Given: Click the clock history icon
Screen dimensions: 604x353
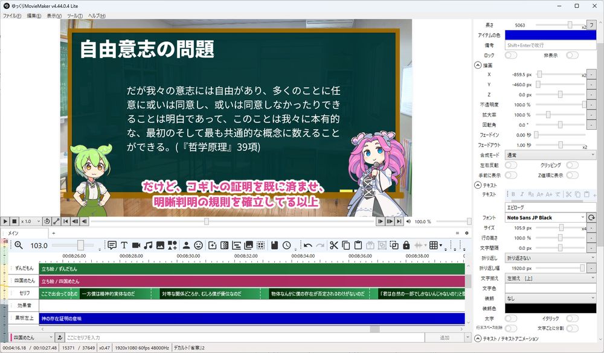Looking at the screenshot, I should tap(286, 245).
